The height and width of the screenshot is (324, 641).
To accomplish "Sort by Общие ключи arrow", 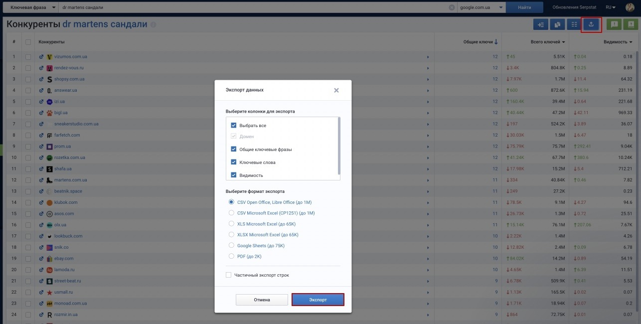I will click(496, 42).
